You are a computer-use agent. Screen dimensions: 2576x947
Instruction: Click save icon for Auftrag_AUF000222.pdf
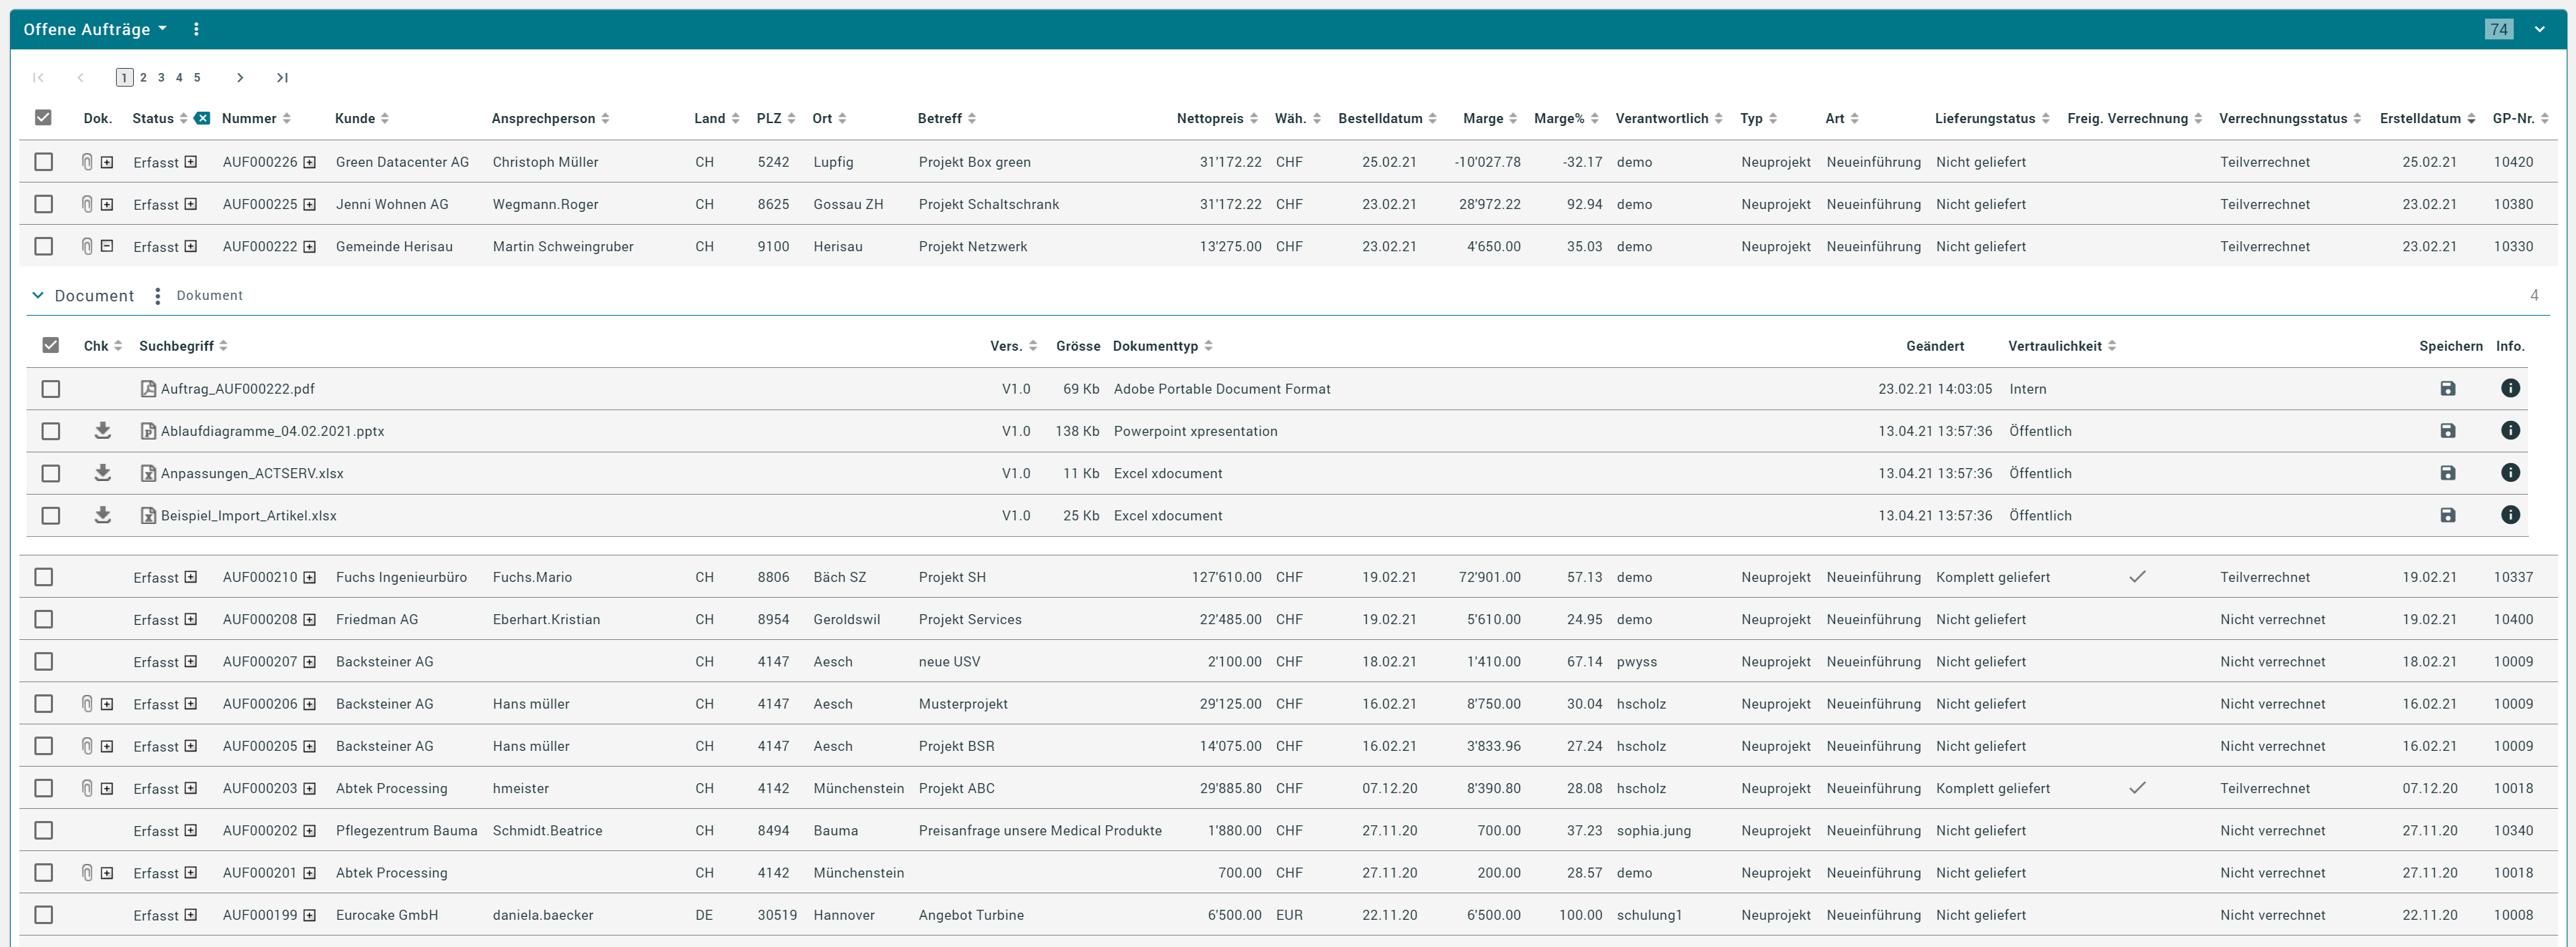coord(2447,389)
